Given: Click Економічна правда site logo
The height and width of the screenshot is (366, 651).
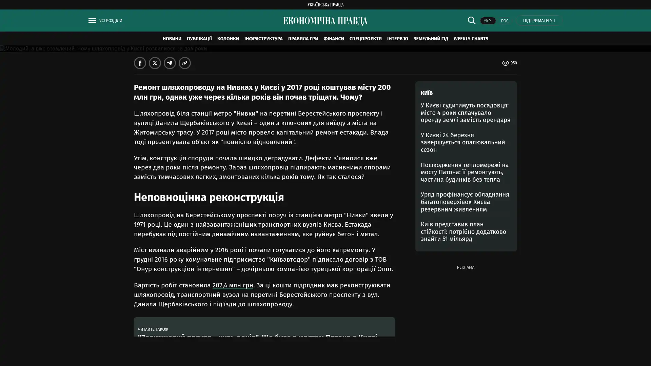Looking at the screenshot, I should pos(325,21).
